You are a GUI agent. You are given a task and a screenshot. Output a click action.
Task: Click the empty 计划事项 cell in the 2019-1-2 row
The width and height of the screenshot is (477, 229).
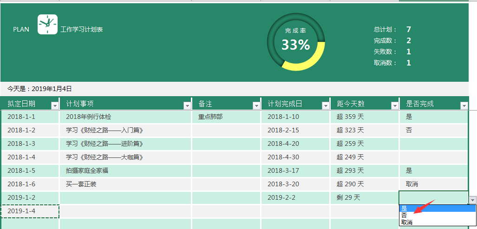pos(125,198)
